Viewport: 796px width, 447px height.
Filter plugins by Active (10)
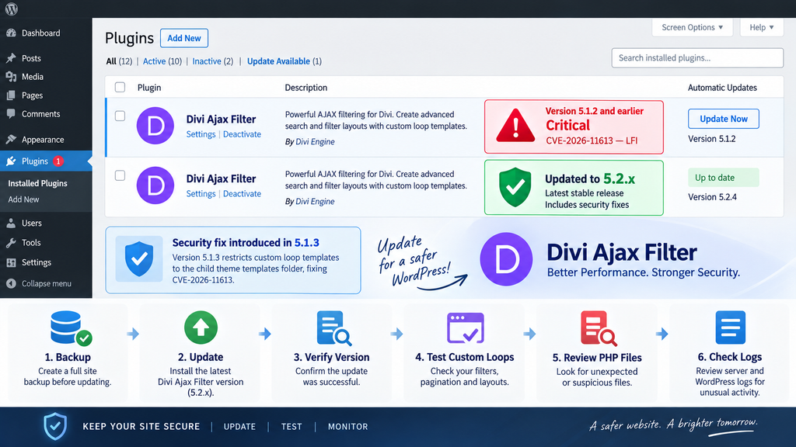[x=162, y=61]
